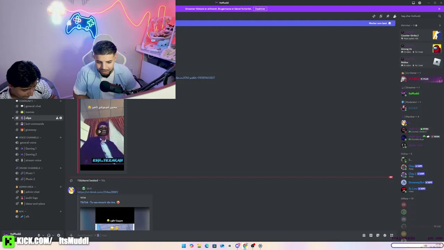Open the sticker picker
Image resolution: width=444 pixels, height=250 pixels.
[x=378, y=235]
